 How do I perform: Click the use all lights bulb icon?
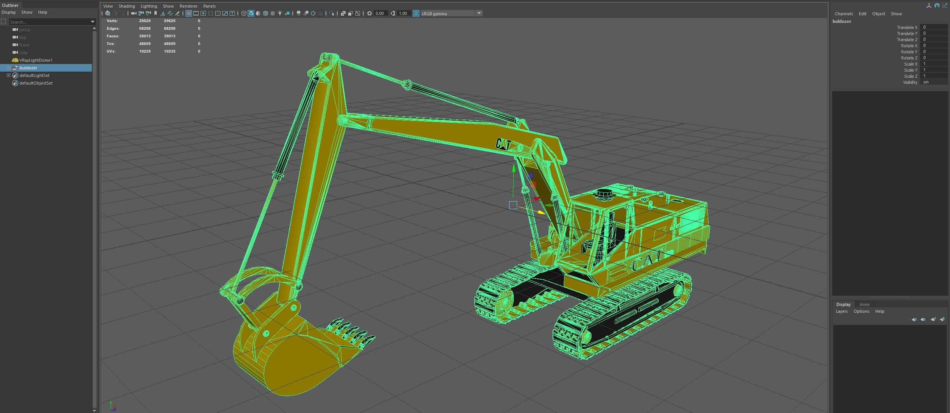280,13
